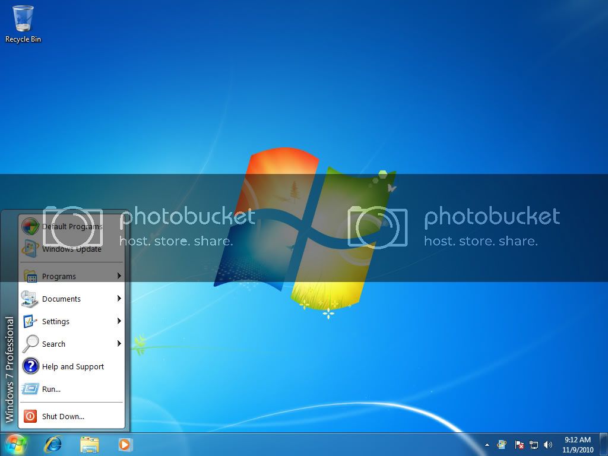Screen dimensions: 608x456
Task: Open Windows Media Player from taskbar
Action: [125, 444]
